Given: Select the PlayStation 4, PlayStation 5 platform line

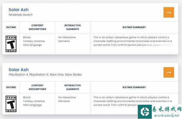Looking at the screenshot, I should point(45,75).
